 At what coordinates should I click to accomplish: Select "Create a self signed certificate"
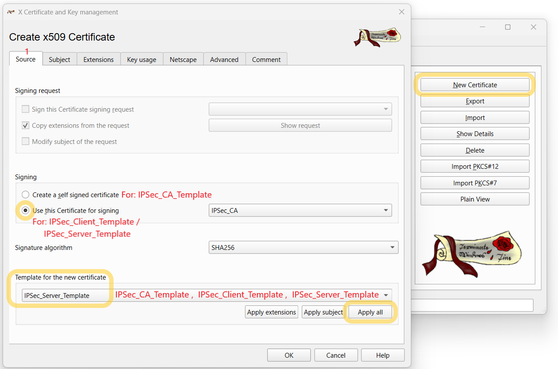25,195
